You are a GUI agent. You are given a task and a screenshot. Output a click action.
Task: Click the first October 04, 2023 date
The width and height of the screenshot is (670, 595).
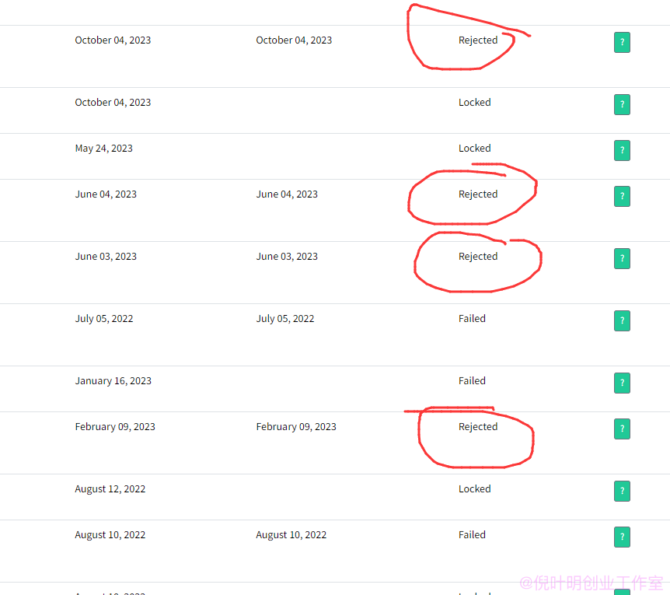tap(113, 40)
